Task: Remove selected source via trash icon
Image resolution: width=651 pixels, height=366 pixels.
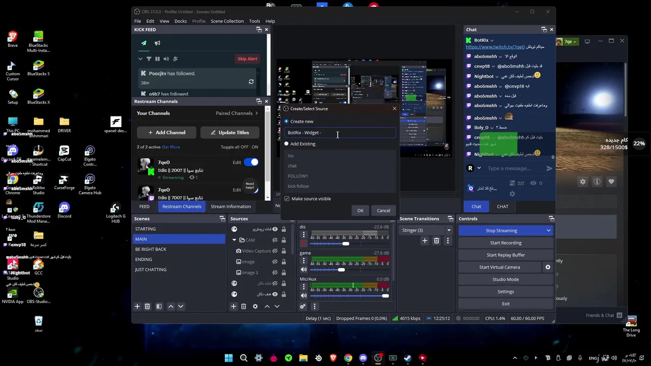Action: coord(244,307)
